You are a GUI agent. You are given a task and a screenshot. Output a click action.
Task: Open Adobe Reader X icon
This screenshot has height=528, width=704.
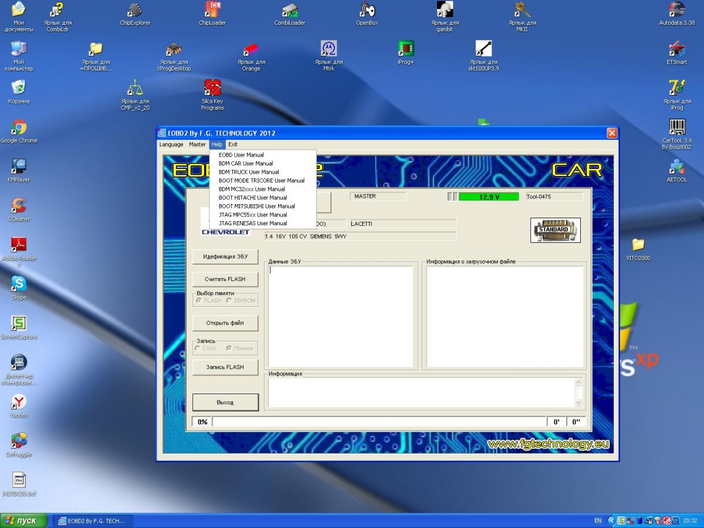19,252
